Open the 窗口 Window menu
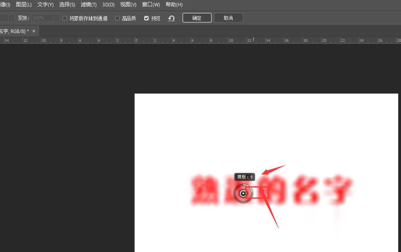Screen dimensions: 401x252 [x=151, y=4]
